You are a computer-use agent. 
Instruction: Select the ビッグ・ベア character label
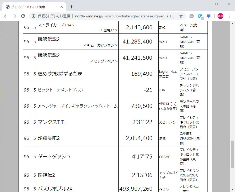point(104,61)
